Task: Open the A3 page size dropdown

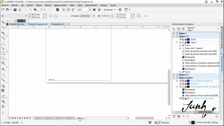Action: point(26,16)
